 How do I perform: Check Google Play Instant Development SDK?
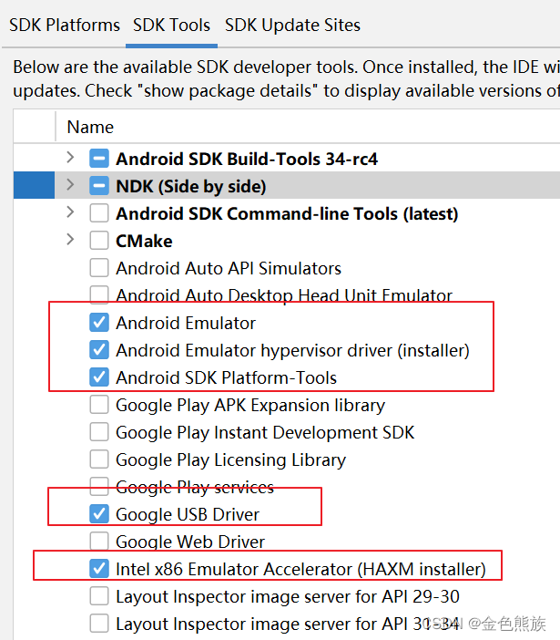click(x=99, y=432)
